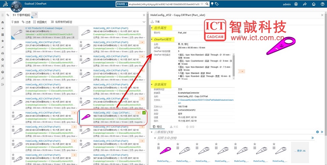Toggle favorite star on HoleConfig_#31 card
The width and height of the screenshot is (327, 165).
13,155
